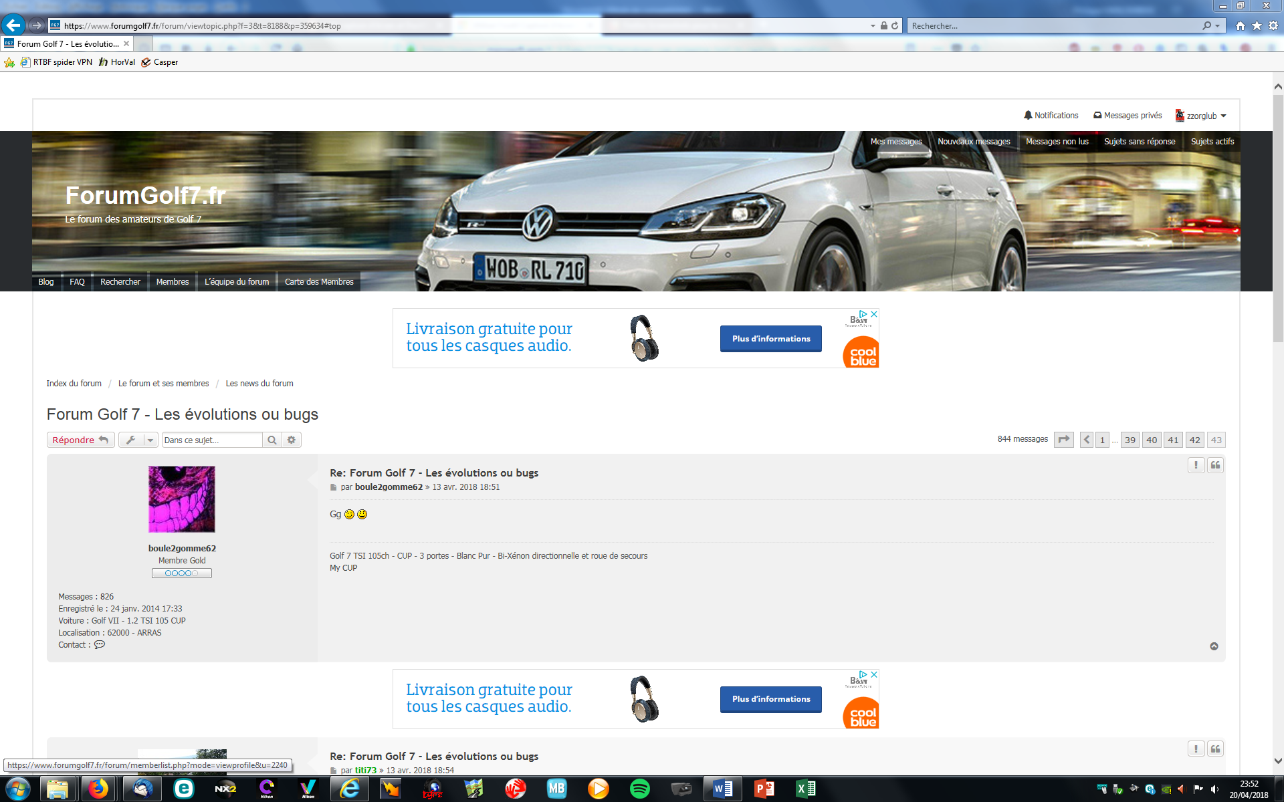Viewport: 1284px width, 802px height.
Task: Expand the browser address bar dropdown arrow
Action: click(x=873, y=26)
